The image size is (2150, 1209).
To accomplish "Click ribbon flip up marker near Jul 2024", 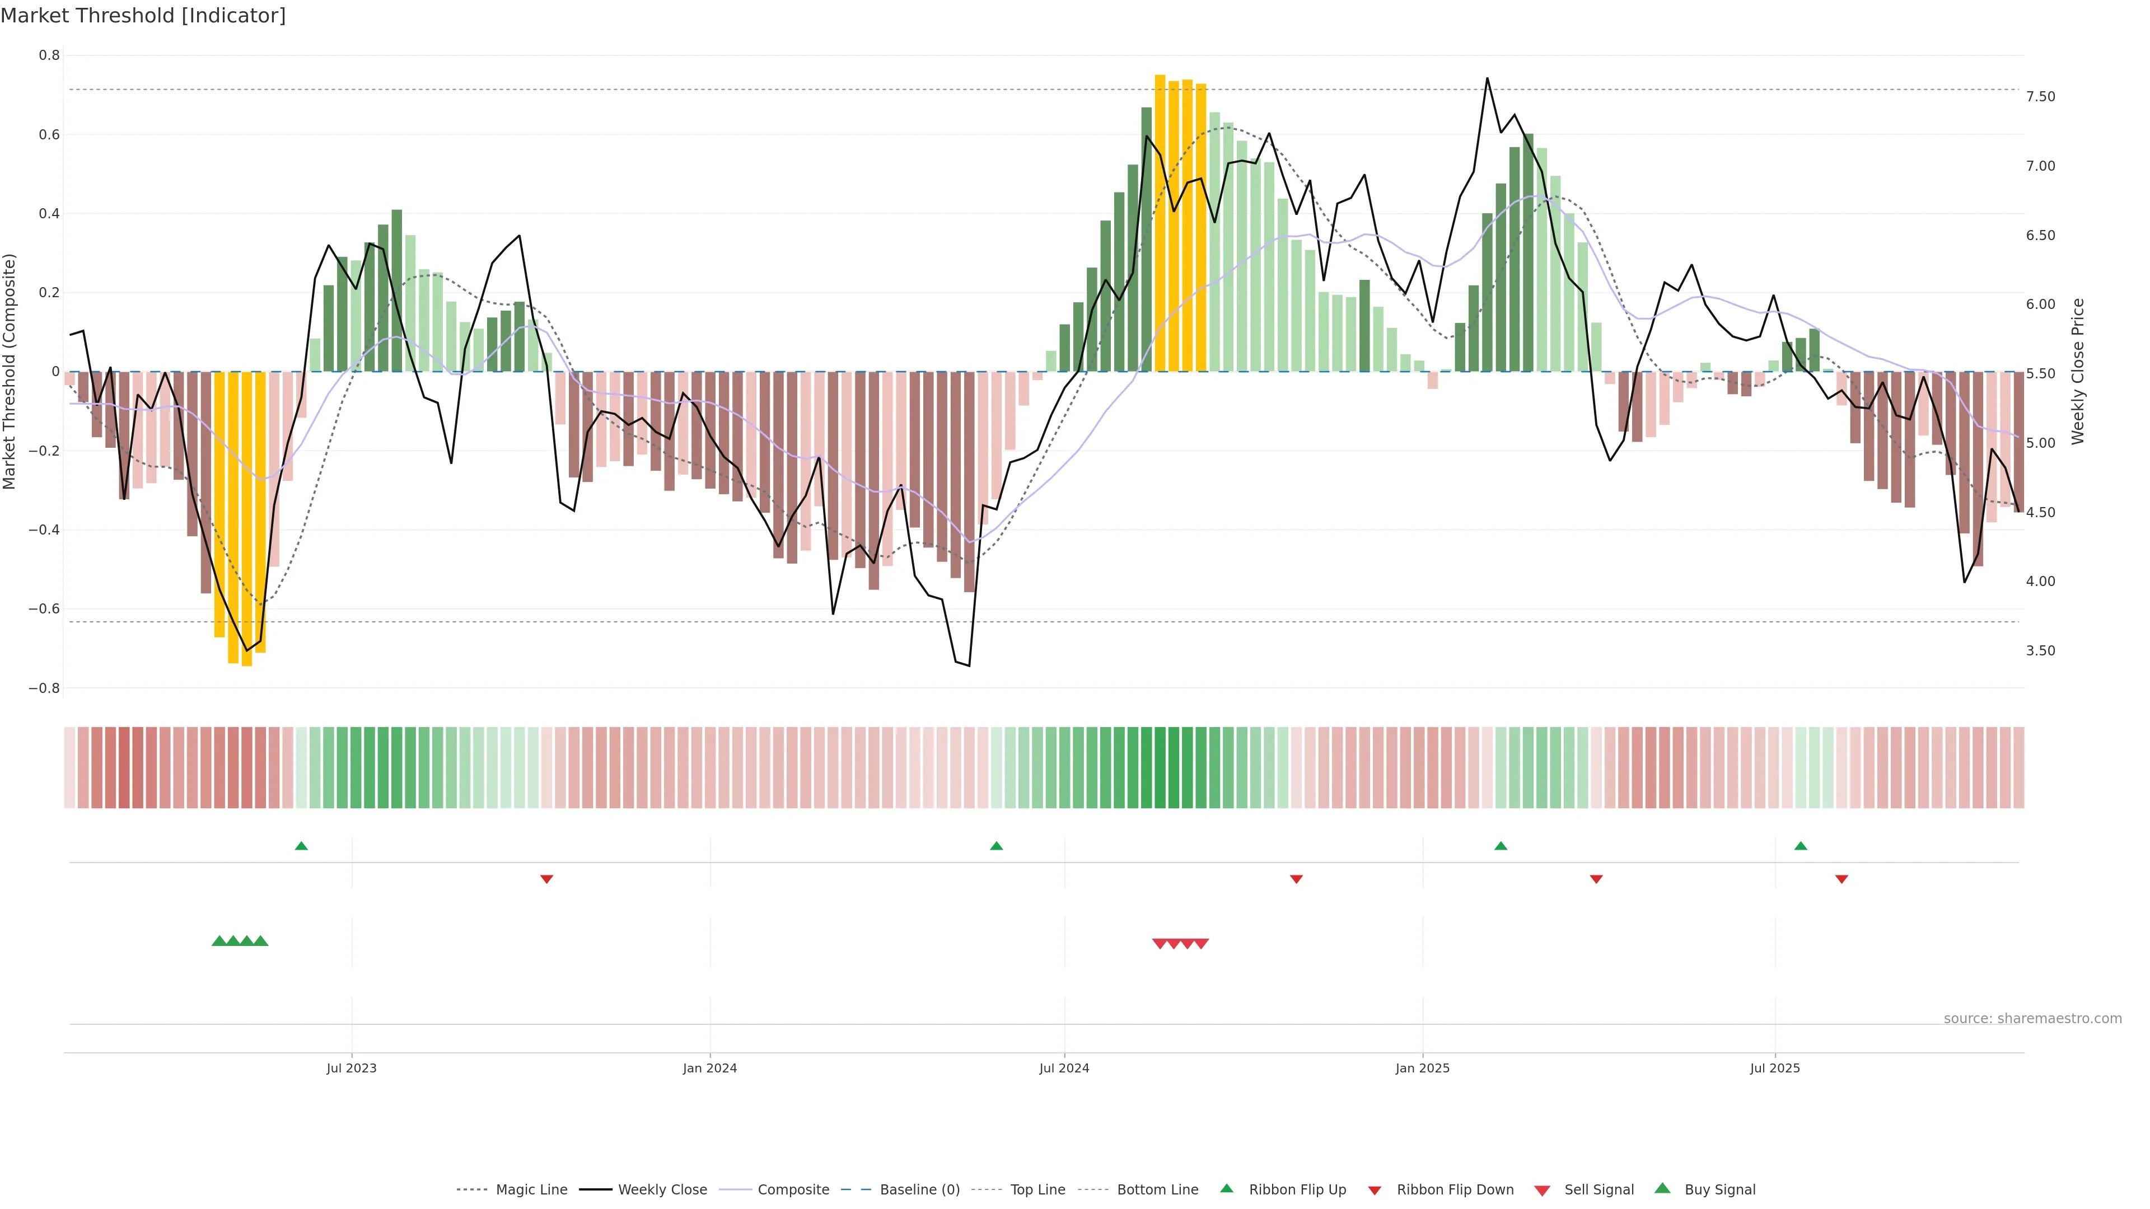I will tap(997, 846).
